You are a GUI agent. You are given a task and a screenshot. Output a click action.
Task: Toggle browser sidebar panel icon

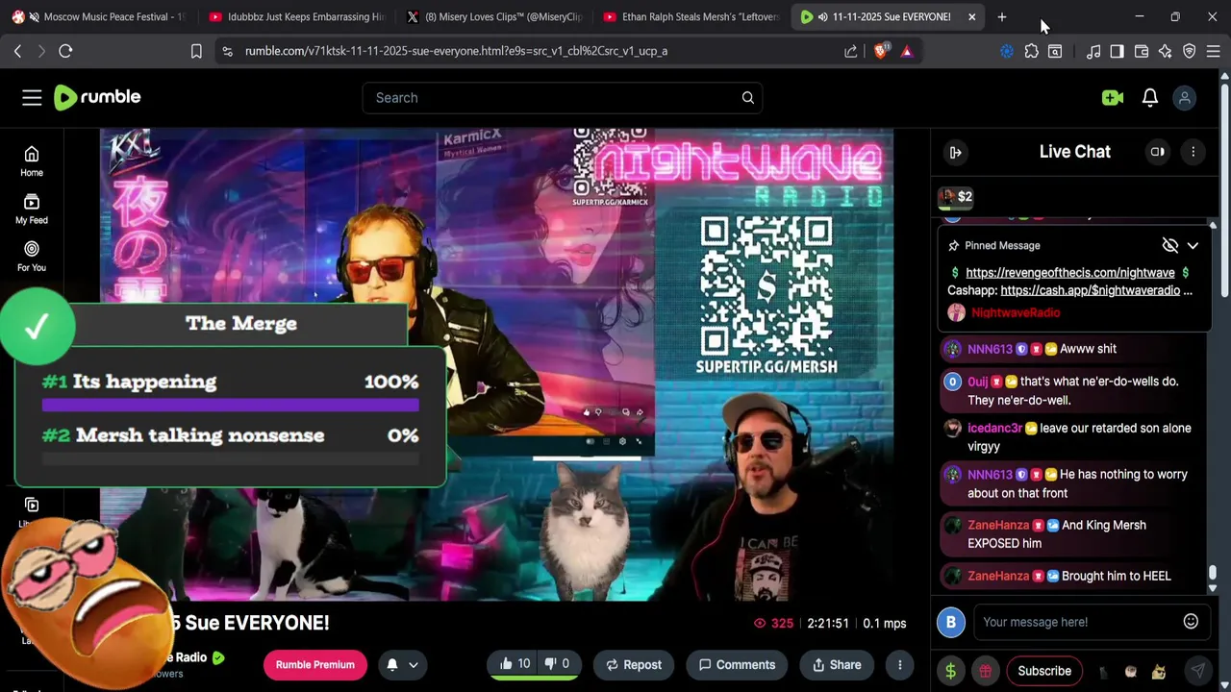pos(1117,51)
